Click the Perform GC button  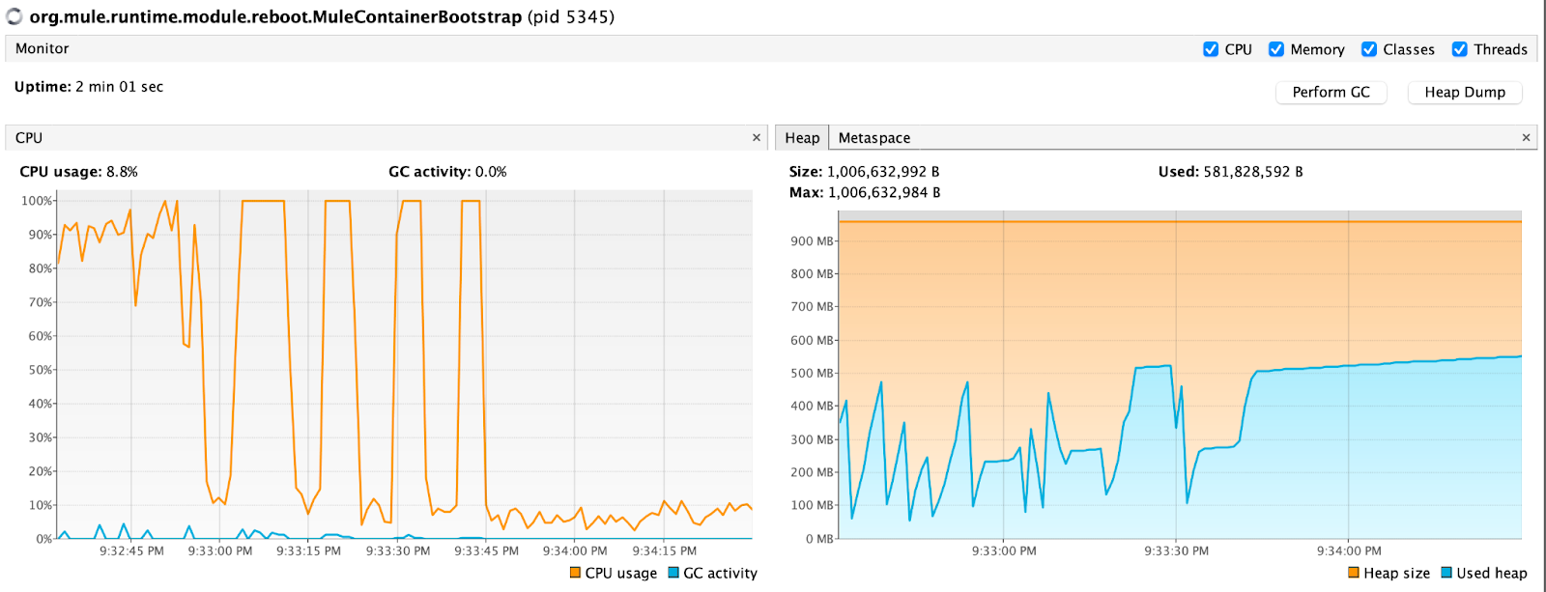click(x=1331, y=92)
